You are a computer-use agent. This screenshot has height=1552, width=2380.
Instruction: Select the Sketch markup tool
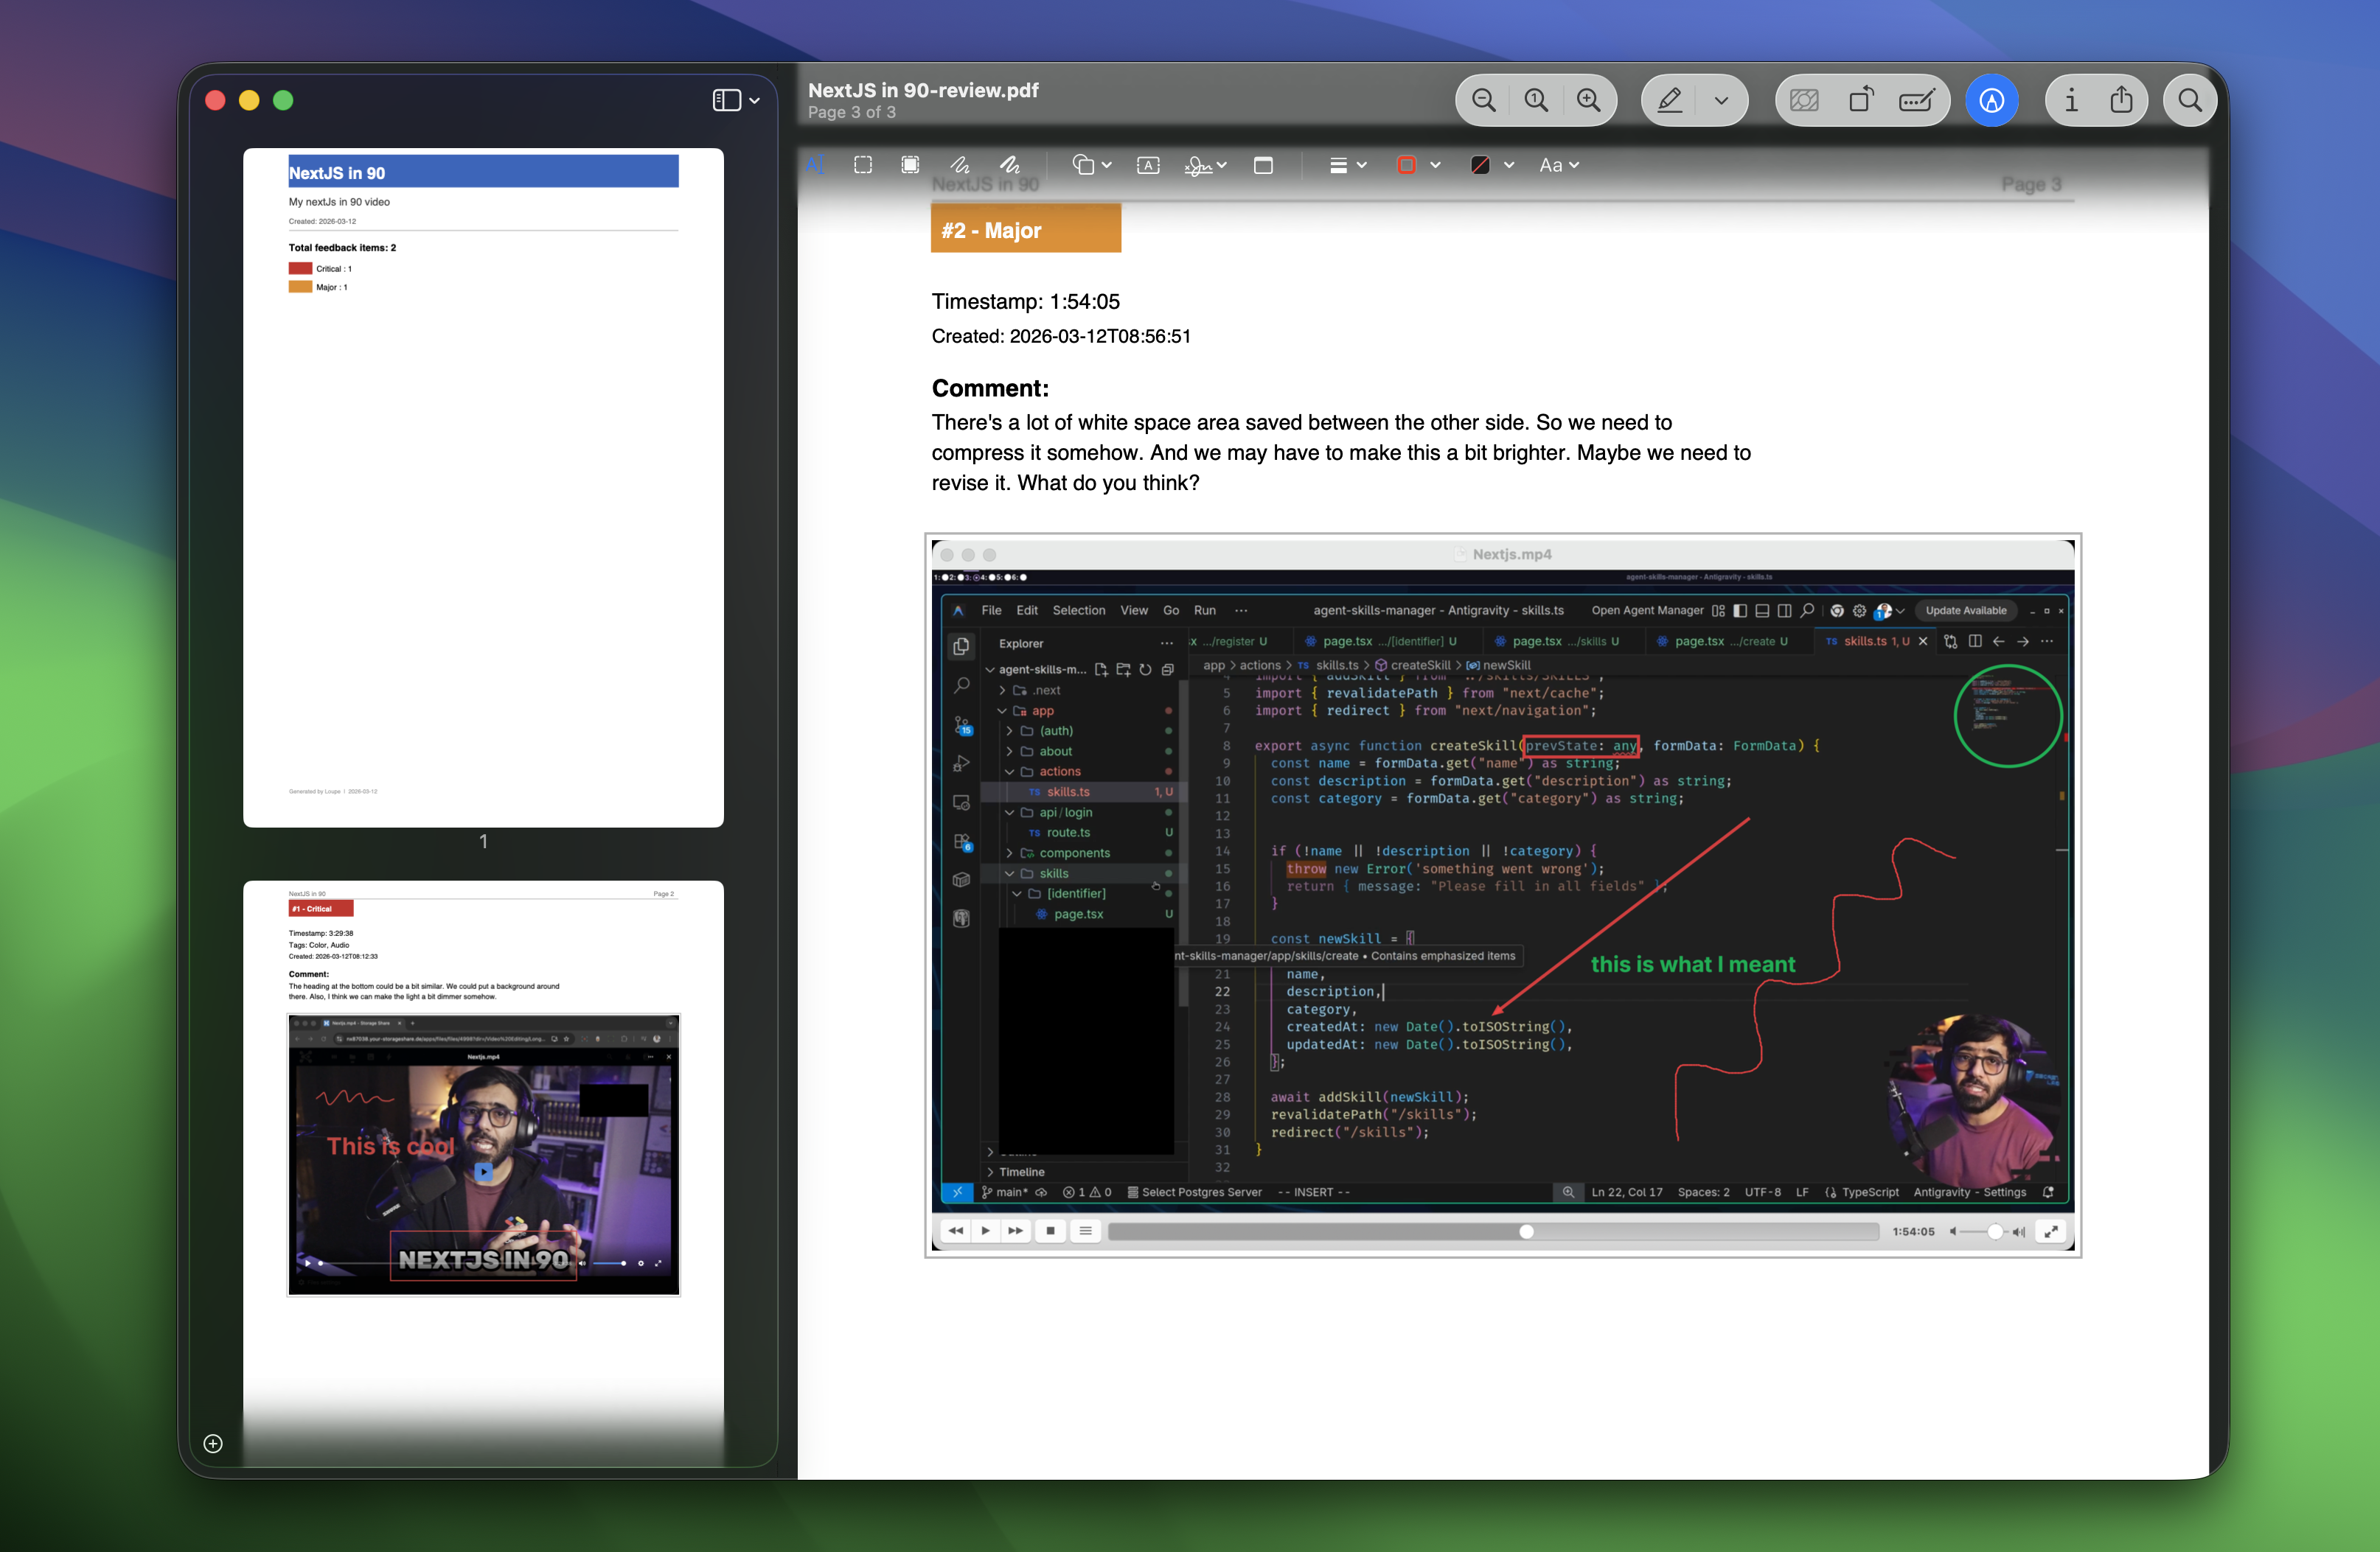(959, 165)
